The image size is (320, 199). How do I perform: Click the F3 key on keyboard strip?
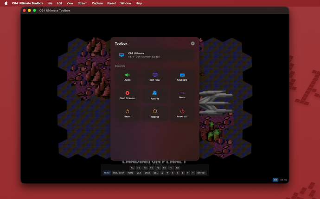[x=145, y=168]
